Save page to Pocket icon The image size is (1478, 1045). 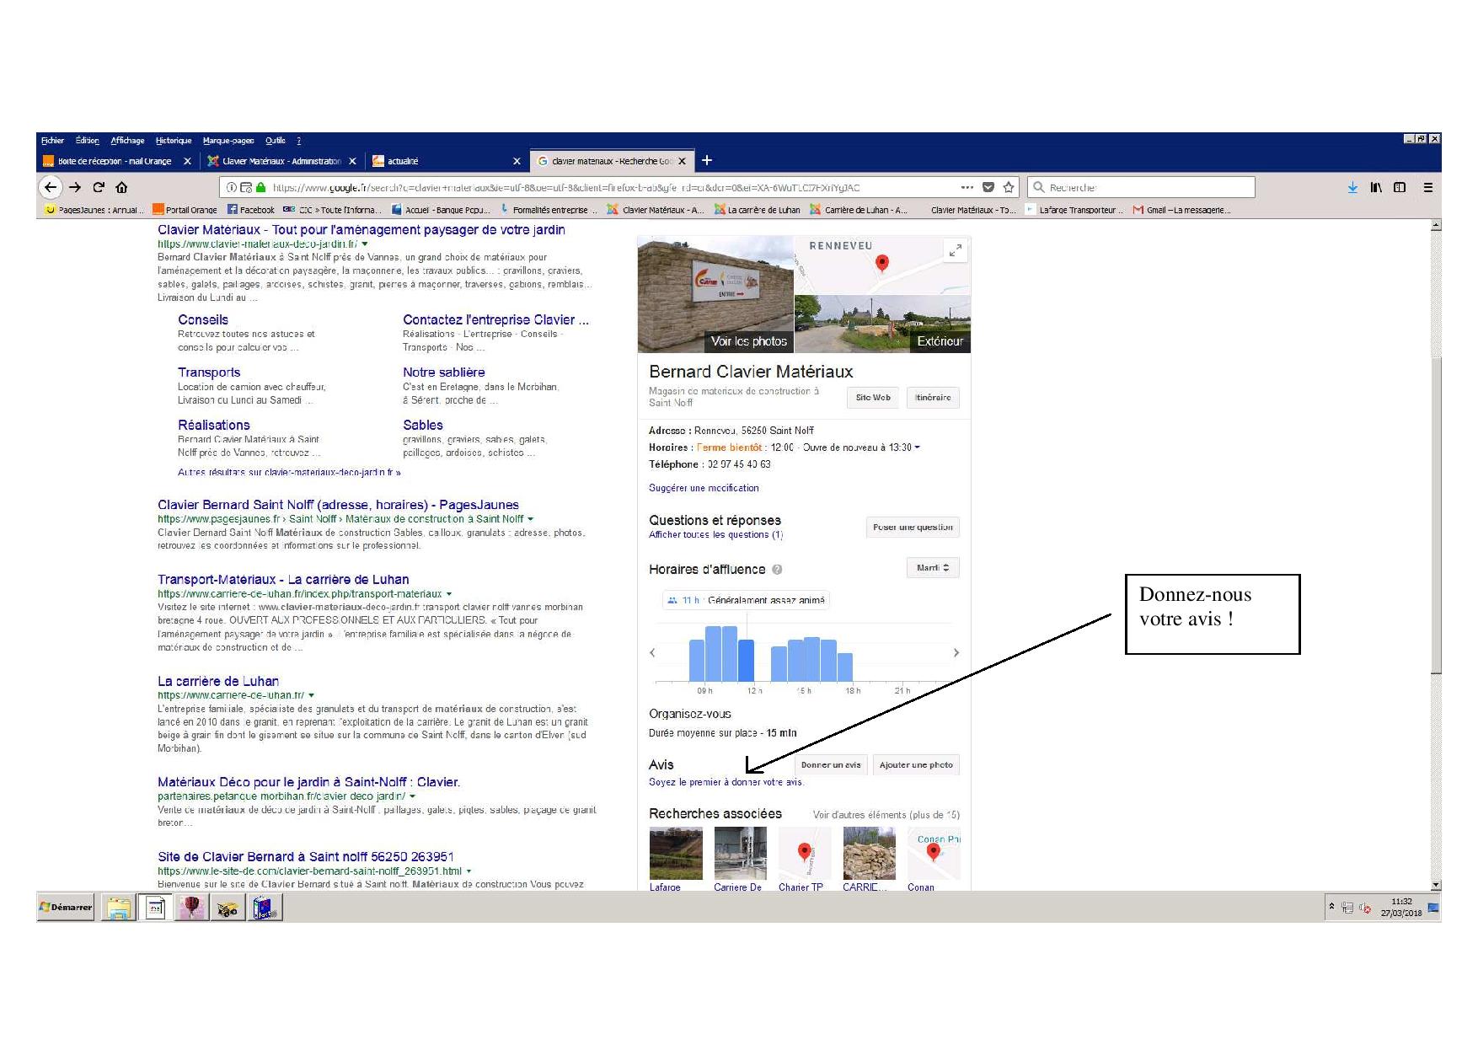[x=988, y=187]
